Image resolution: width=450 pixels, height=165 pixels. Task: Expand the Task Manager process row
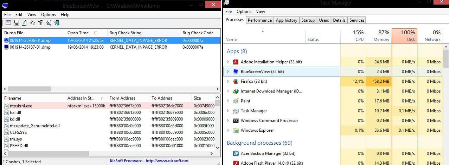click(228, 111)
